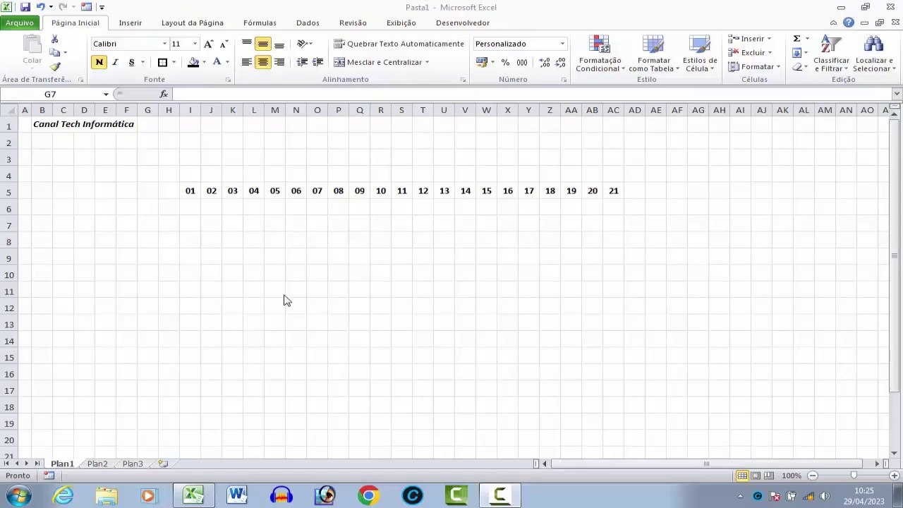The image size is (903, 508).
Task: Open the Calibri font name dropdown
Action: 164,44
